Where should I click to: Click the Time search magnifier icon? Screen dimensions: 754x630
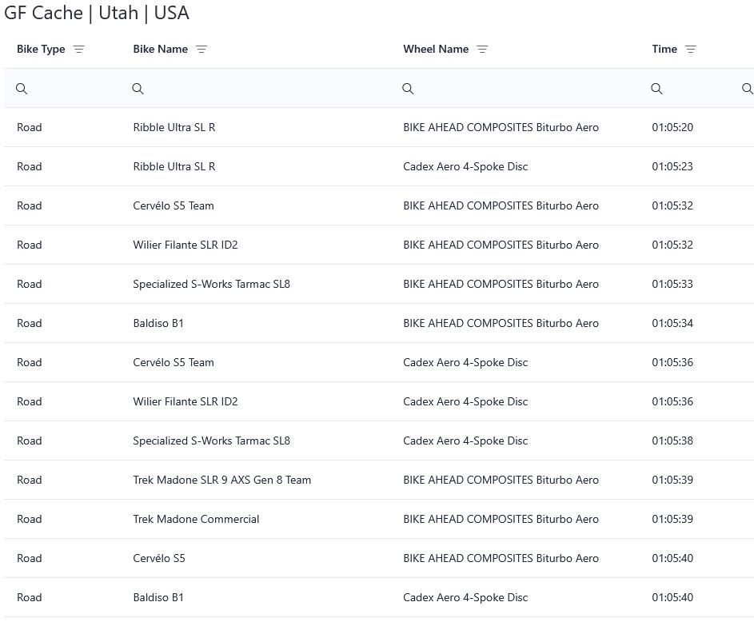point(656,89)
